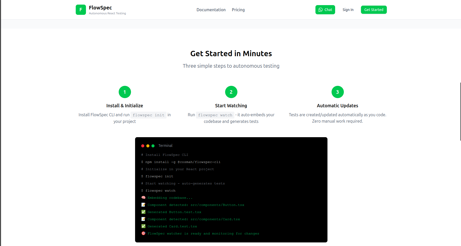This screenshot has height=246, width=461.
Task: Click the Start Watching heading
Action: pos(231,106)
